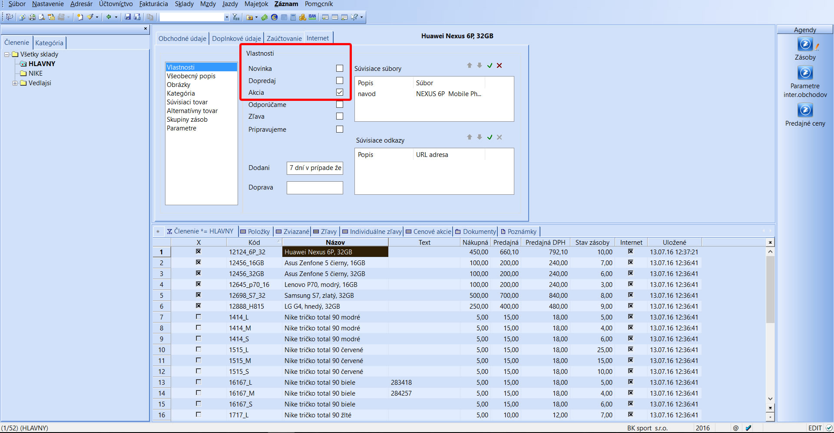Open the Zásoby agenda icon

805,44
